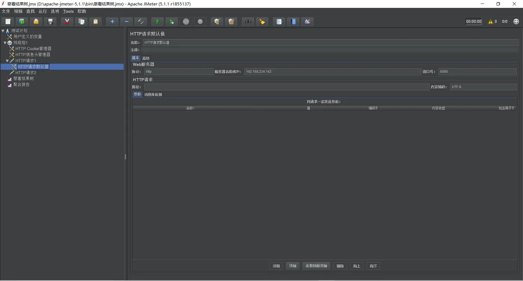The height and width of the screenshot is (281, 523).
Task: Collapse all tree nodes with minus icon
Action: click(x=126, y=22)
